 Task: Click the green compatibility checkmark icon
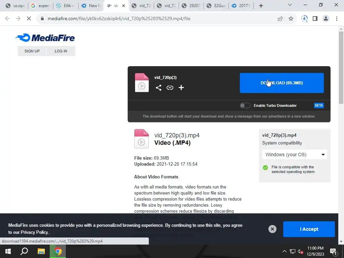[x=265, y=168]
